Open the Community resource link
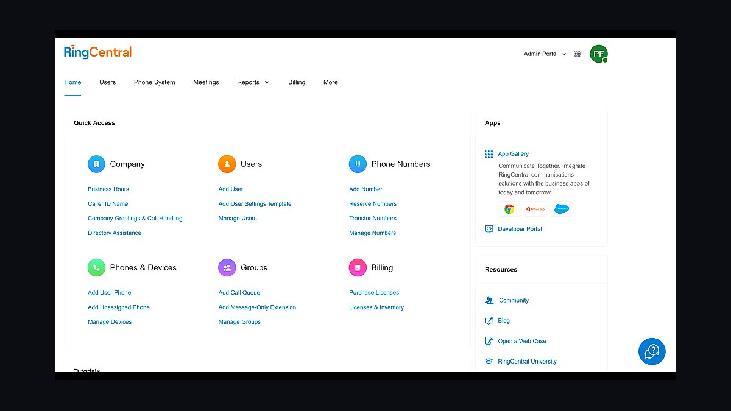Screen dimensions: 731x411 [514, 300]
